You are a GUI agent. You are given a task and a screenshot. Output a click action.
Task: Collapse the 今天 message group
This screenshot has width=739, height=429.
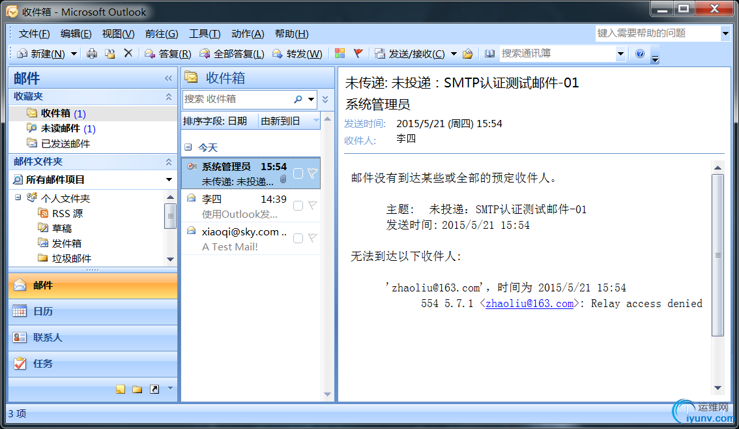tap(188, 147)
